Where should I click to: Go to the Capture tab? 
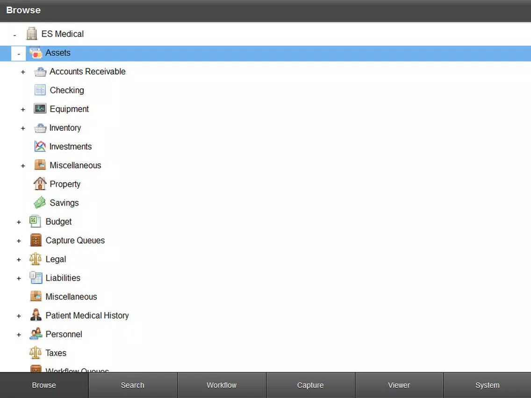pos(310,385)
